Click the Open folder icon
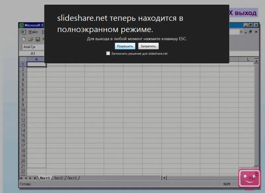This screenshot has width=265, height=193. pos(31,39)
